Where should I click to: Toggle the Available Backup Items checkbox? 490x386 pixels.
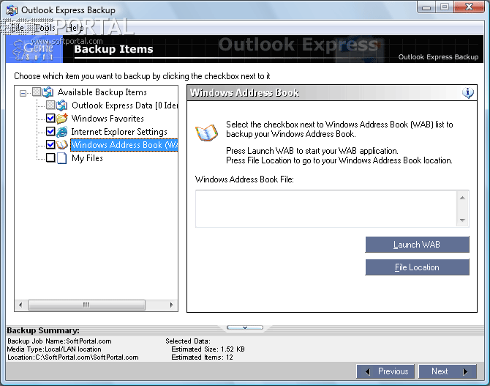click(x=37, y=92)
